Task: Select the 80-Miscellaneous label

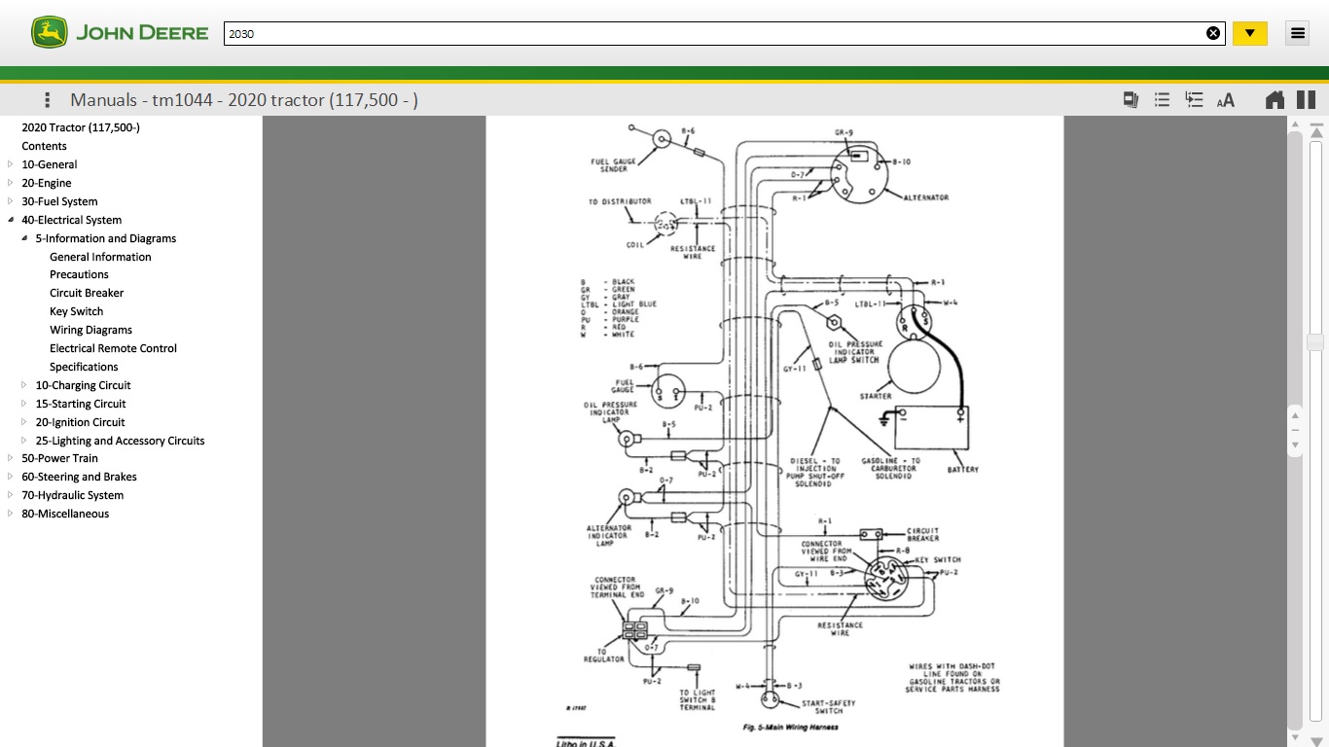Action: point(65,514)
